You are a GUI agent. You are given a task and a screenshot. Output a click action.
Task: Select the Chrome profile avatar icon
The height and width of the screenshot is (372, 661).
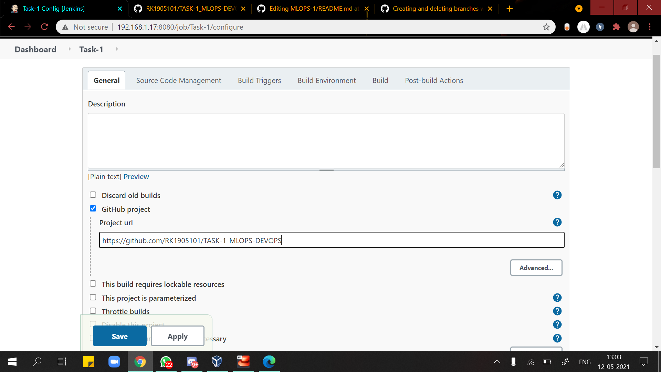633,27
